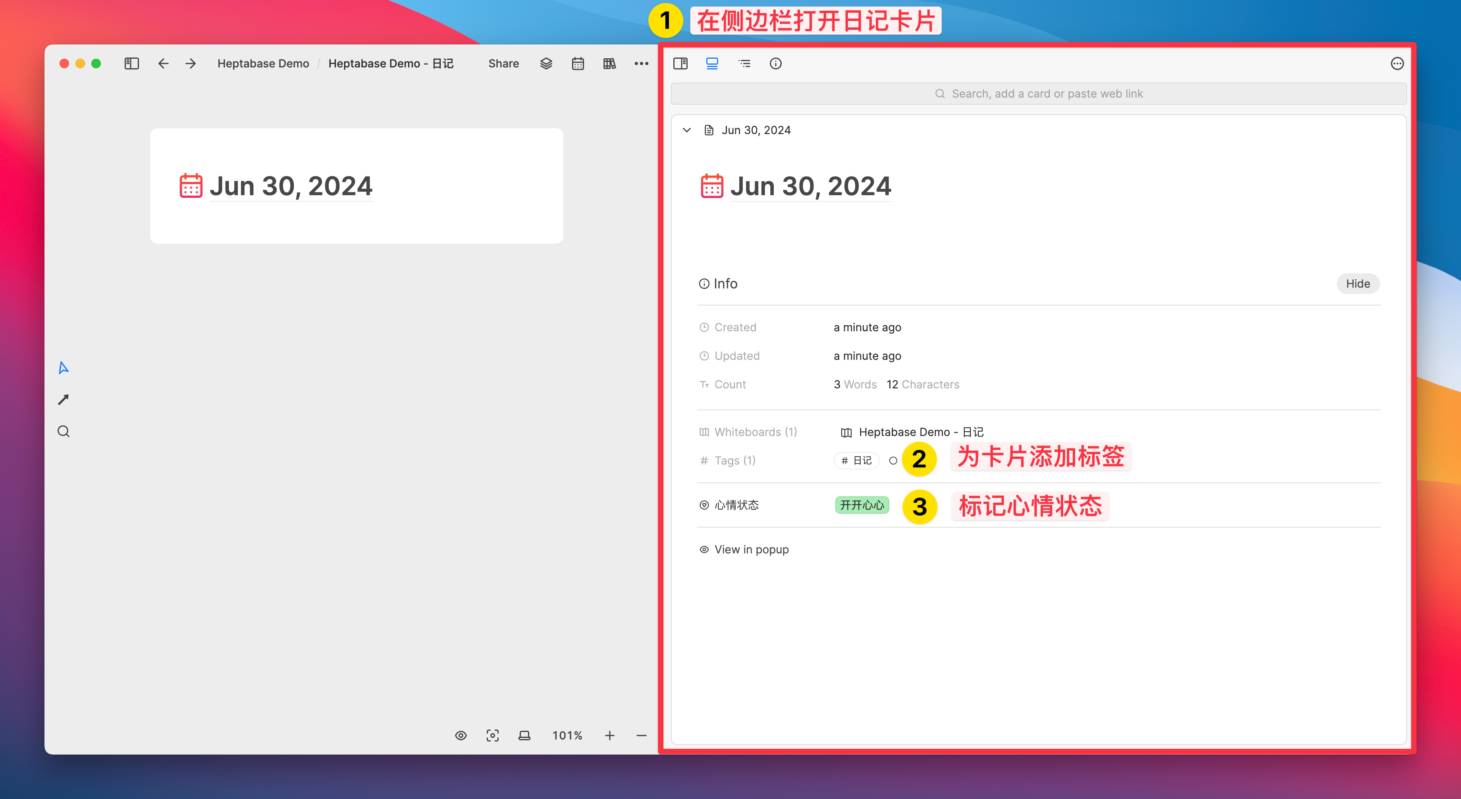Open the Heptabase Demo breadcrumb
This screenshot has width=1461, height=799.
point(263,63)
